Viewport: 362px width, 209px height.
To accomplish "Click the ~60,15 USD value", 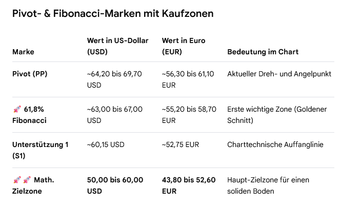I will pyautogui.click(x=106, y=144).
